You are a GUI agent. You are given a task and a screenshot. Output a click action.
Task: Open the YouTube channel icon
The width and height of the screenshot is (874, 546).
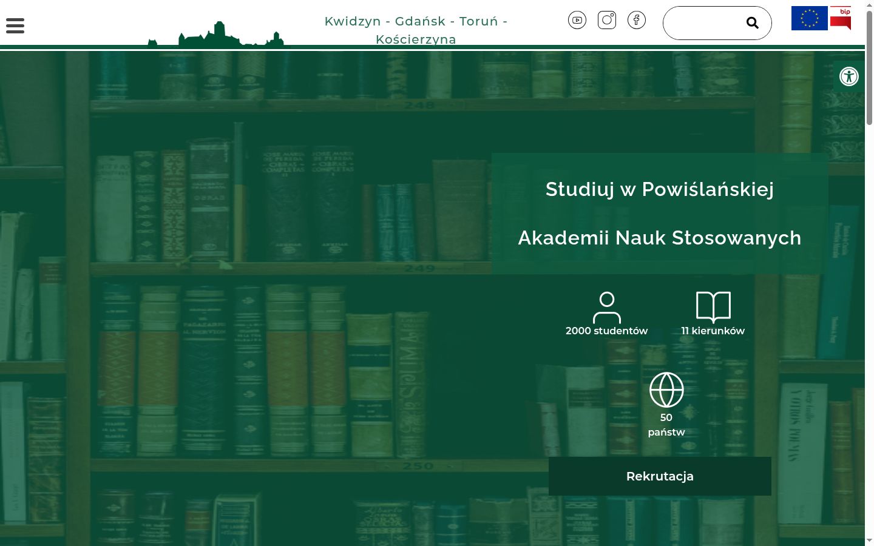click(x=577, y=20)
